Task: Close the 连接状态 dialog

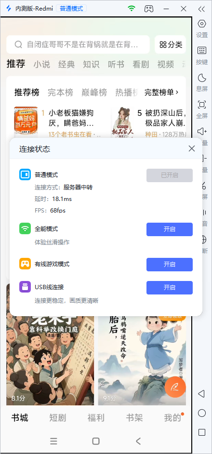Action: coord(191,148)
